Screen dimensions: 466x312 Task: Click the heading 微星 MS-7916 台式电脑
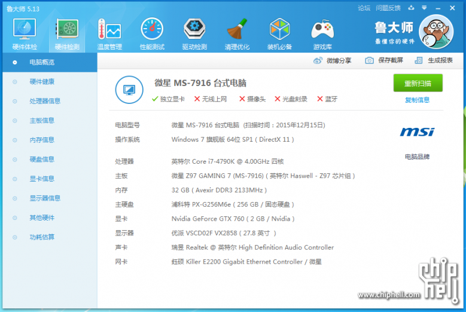[200, 83]
